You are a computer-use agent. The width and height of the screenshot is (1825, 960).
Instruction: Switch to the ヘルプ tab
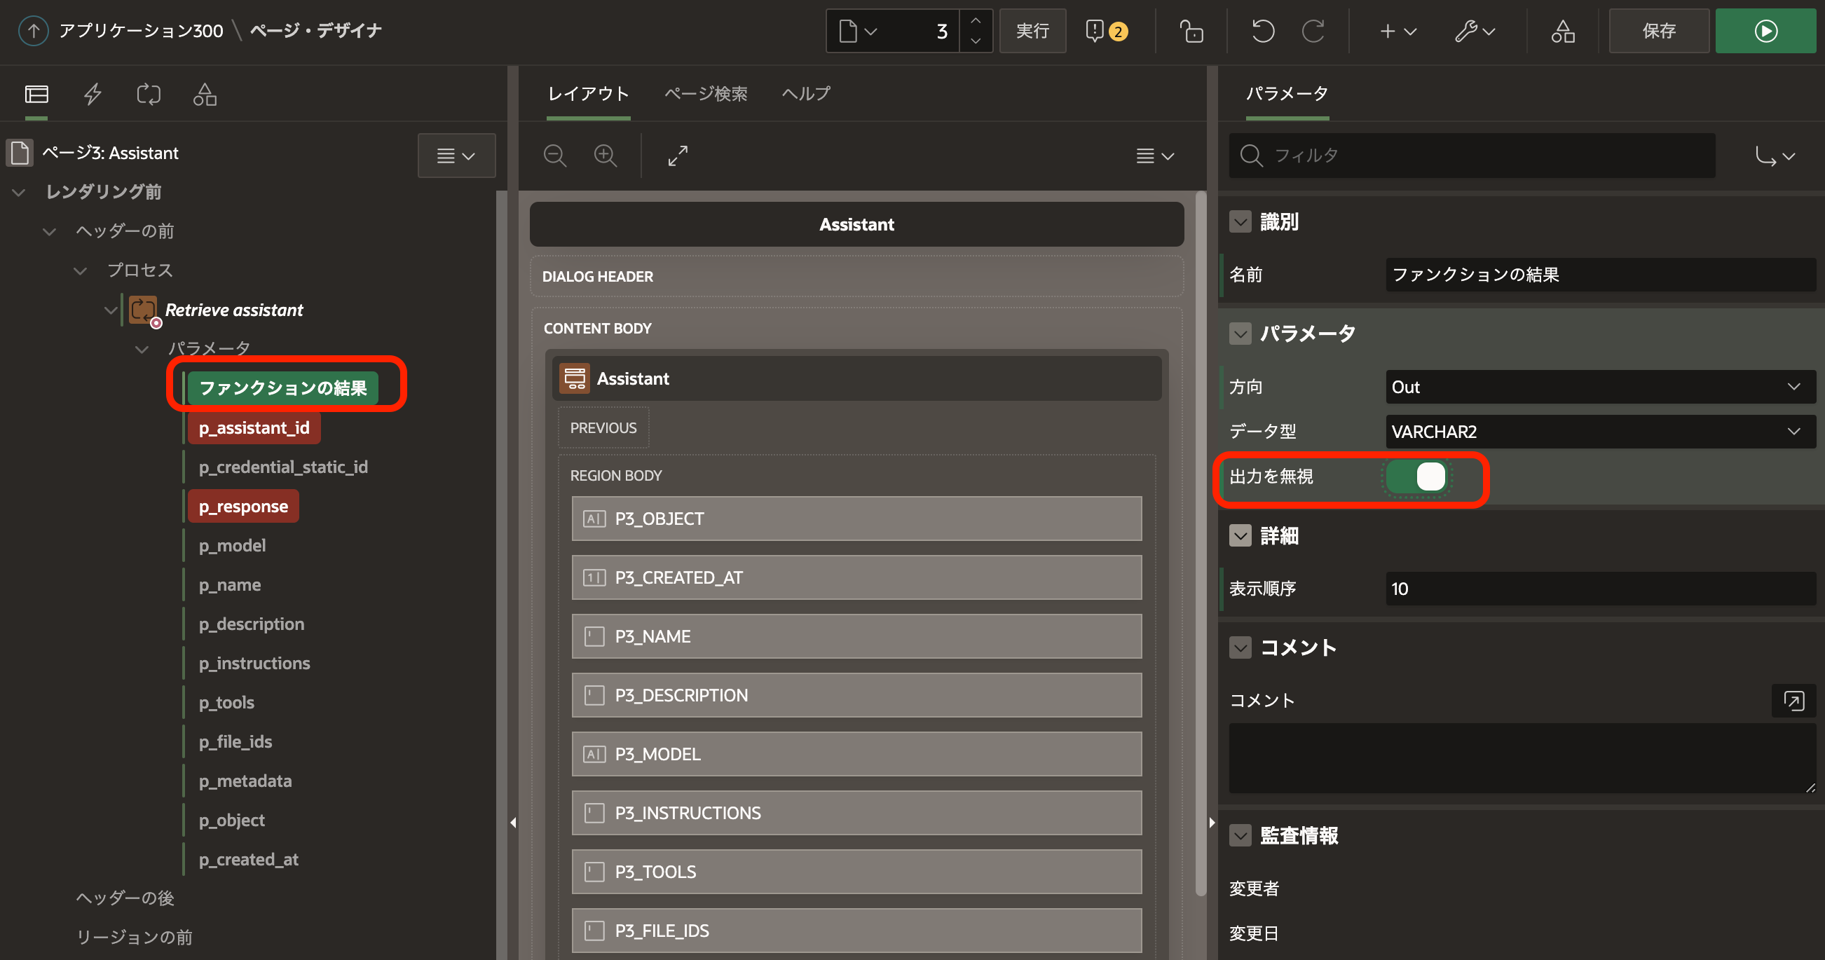tap(805, 93)
